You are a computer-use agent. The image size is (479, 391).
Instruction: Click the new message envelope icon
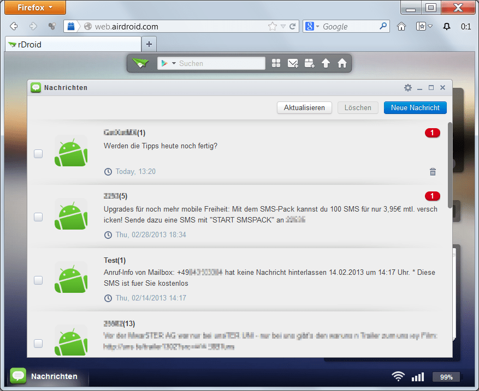pos(293,63)
